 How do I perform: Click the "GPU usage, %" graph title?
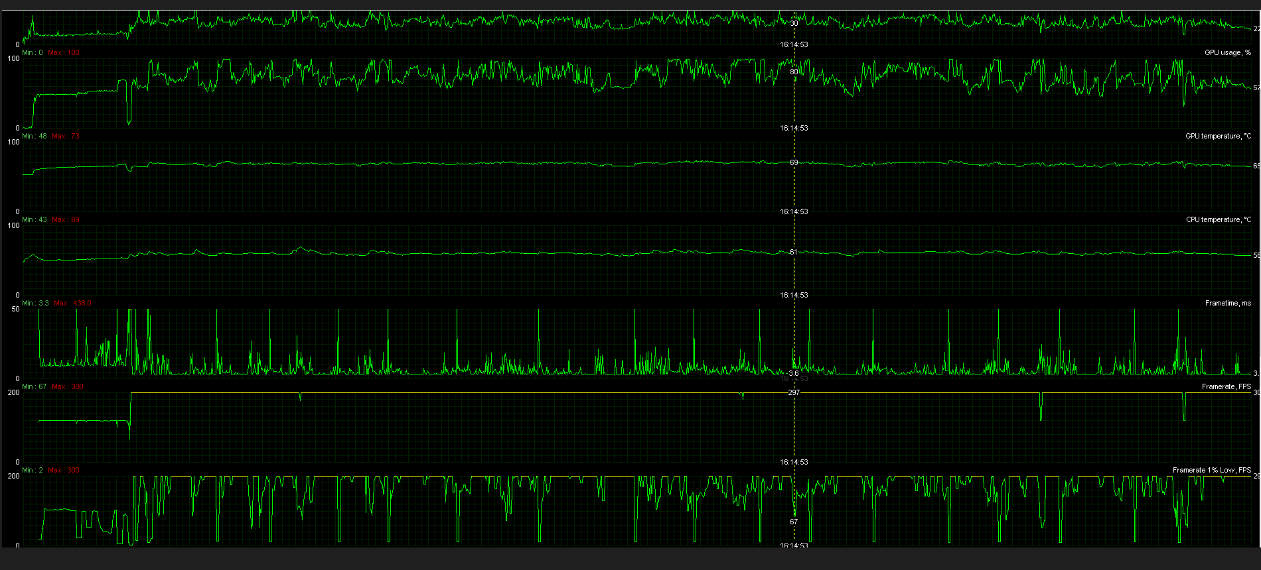(1228, 52)
